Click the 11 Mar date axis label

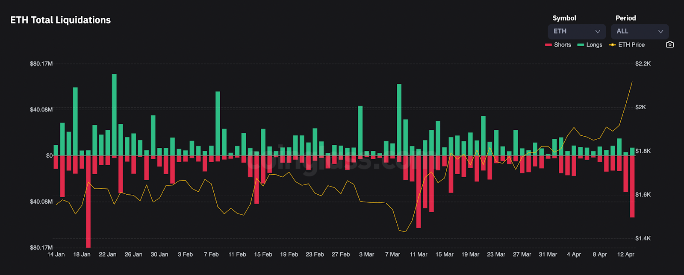419,255
